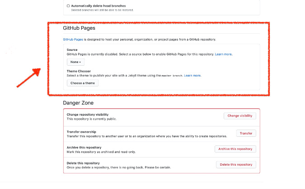
Task: Click the 'Transfer ownership' bold title
Action: coord(82,131)
